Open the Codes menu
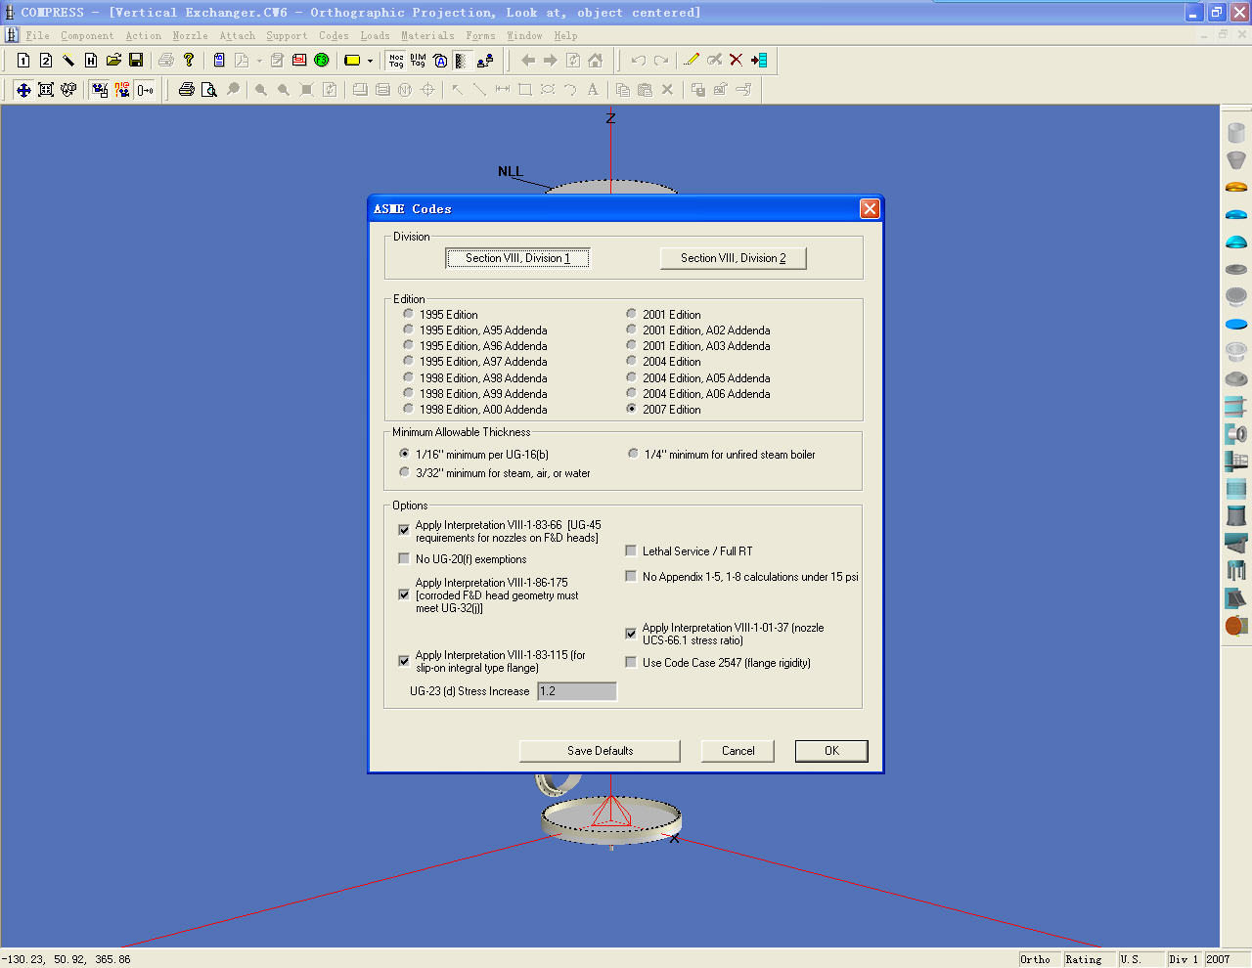Viewport: 1252px width, 968px height. 334,35
